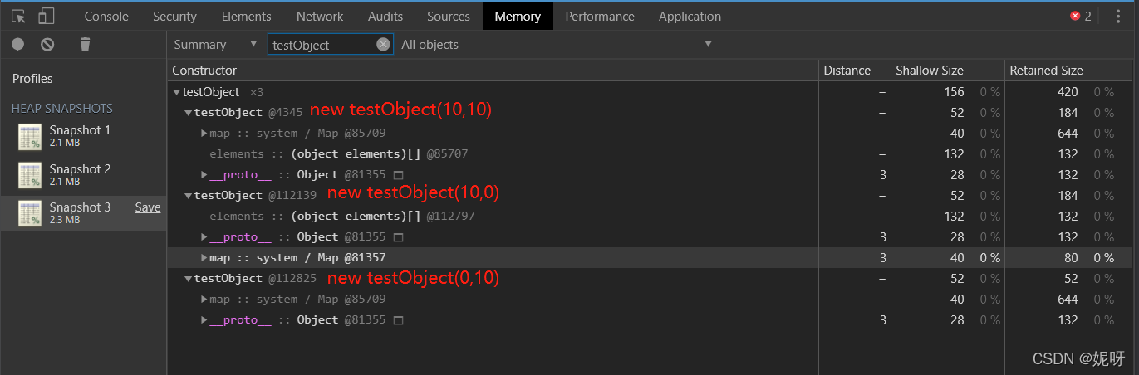Click the inspect element cursor icon
This screenshot has height=375, width=1139.
tap(19, 16)
